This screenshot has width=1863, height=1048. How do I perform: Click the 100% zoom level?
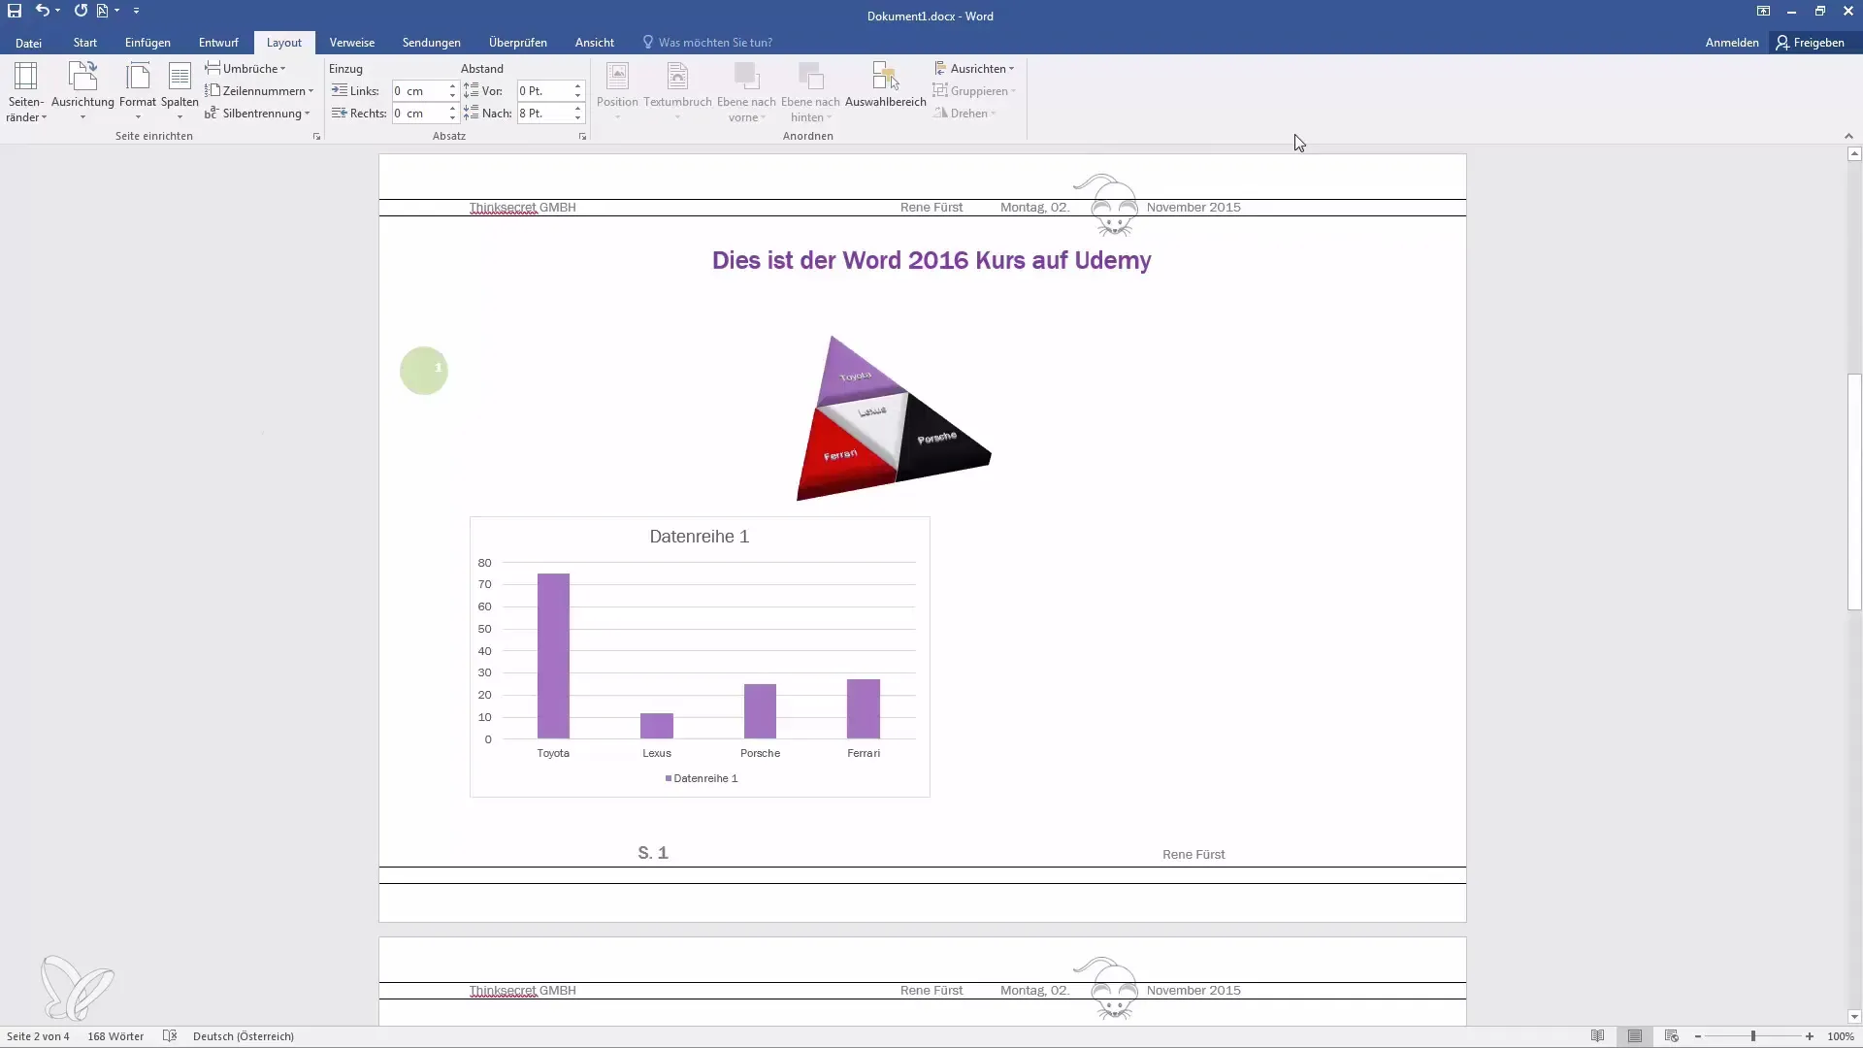click(1840, 1036)
